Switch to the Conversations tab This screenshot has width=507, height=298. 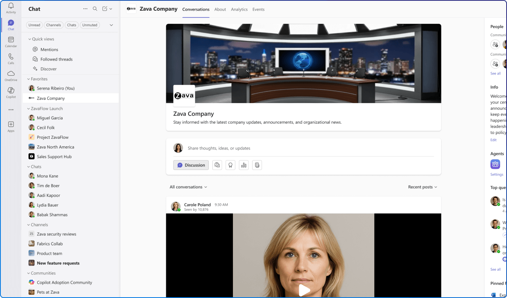click(x=196, y=10)
